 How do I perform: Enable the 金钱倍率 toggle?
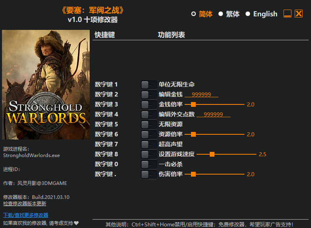tap(149, 105)
